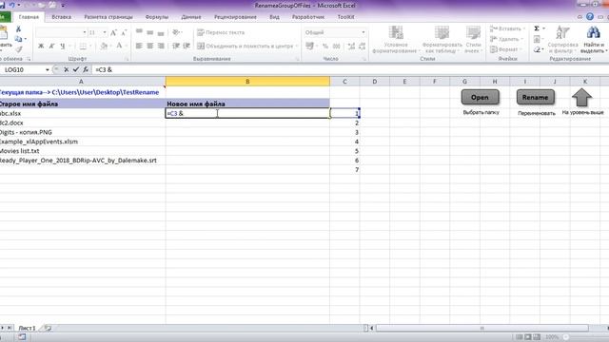609x342 pixels.
Task: Click in the formula bar text =C3 &
Action: click(104, 69)
